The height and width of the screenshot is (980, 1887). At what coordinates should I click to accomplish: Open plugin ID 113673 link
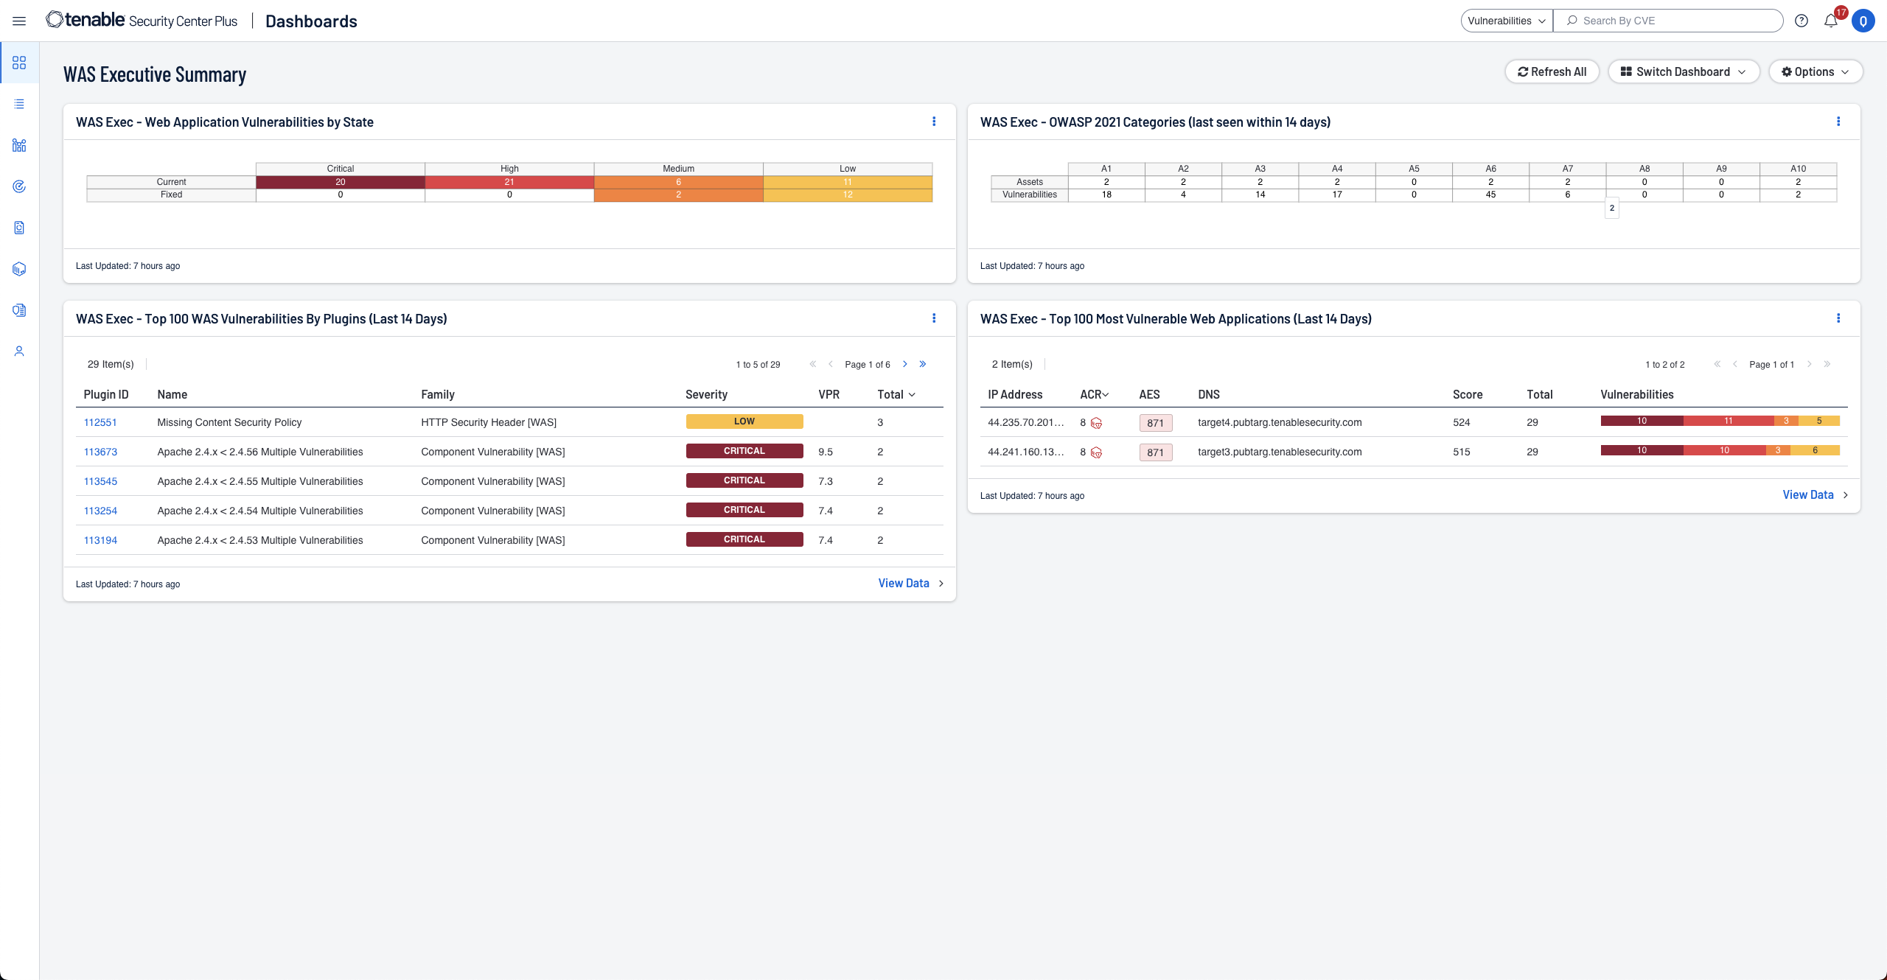100,452
